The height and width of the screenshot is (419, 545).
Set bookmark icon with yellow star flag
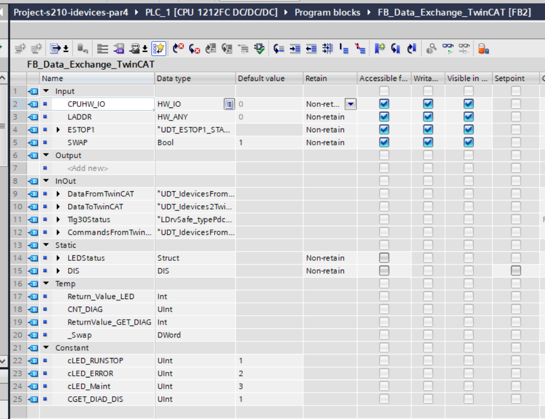[380, 49]
